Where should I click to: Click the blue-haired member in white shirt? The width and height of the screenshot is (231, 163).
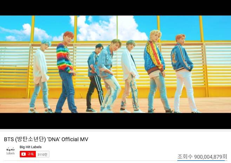(40, 76)
